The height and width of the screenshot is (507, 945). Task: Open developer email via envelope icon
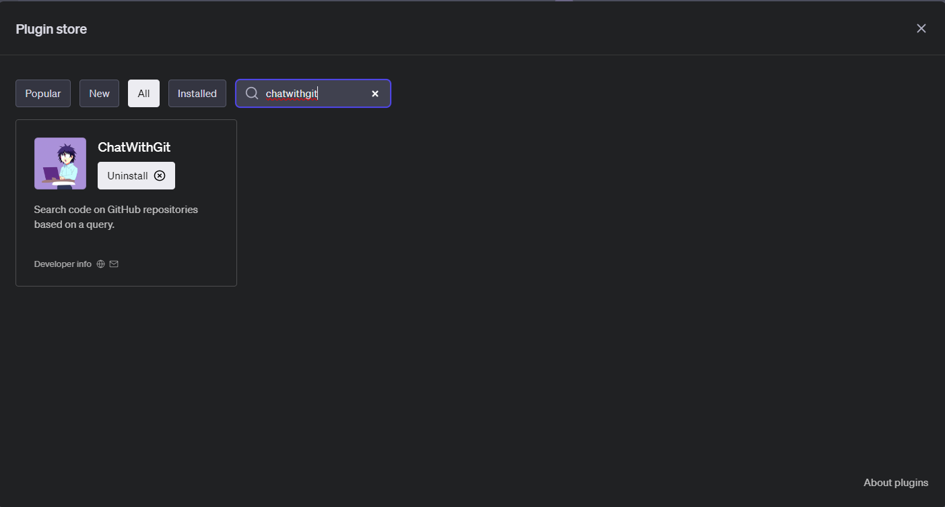pos(114,264)
